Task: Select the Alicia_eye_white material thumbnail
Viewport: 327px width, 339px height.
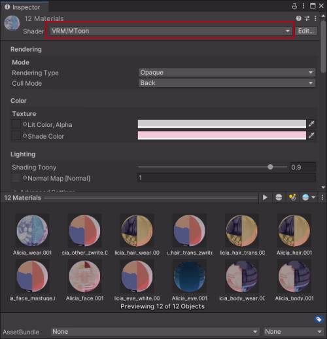Action: tap(137, 276)
